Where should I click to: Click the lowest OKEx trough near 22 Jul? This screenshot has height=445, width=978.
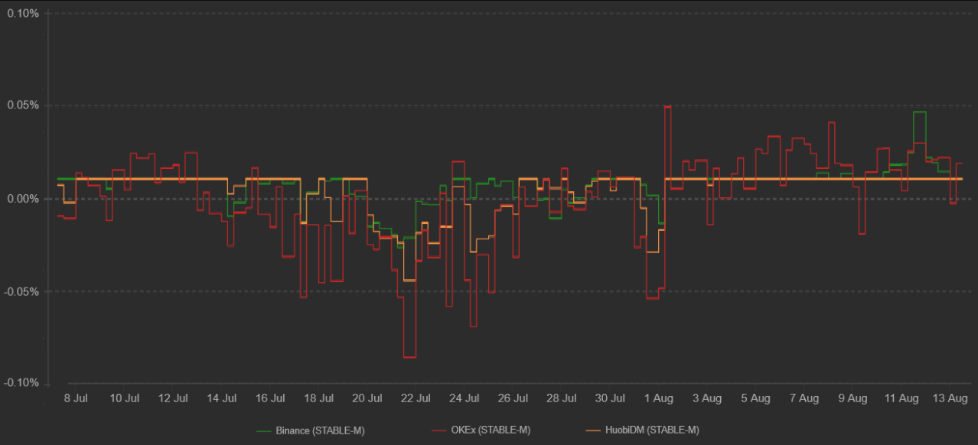[x=409, y=357]
